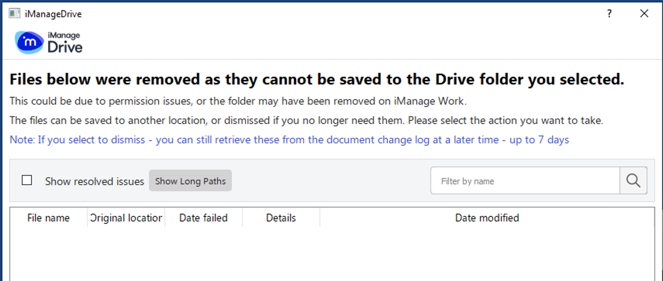
Task: Click the permission issues description line
Action: pos(238,101)
